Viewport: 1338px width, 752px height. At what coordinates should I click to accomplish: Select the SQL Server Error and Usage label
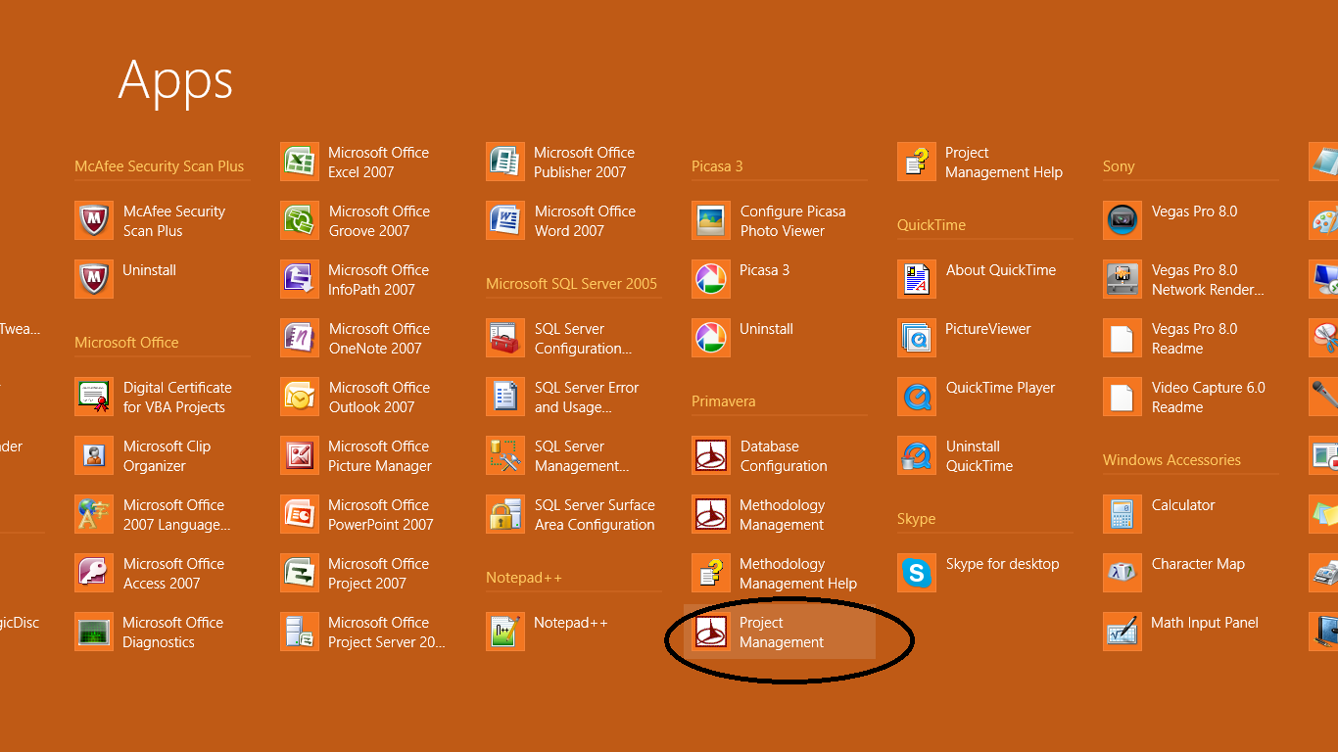587,398
